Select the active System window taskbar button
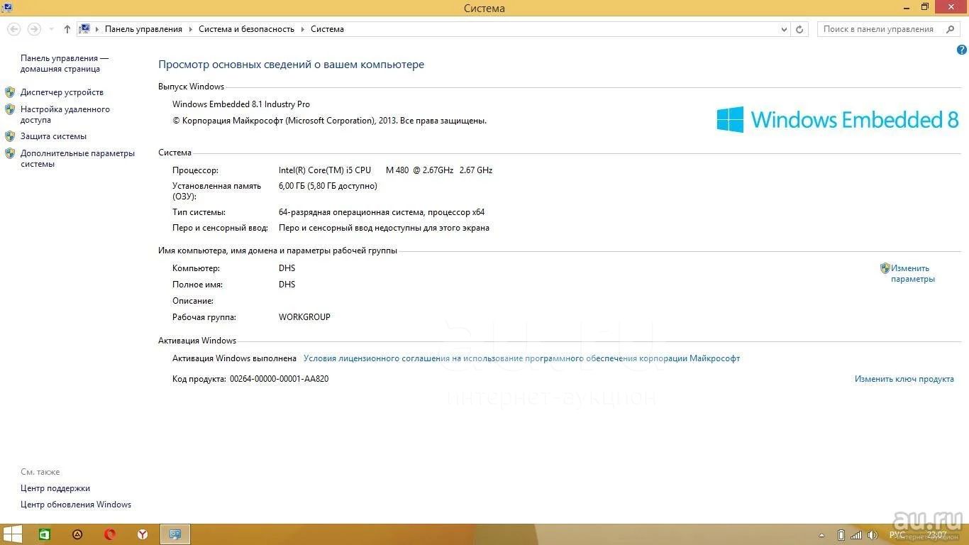Screen dimensions: 969x545 point(175,534)
